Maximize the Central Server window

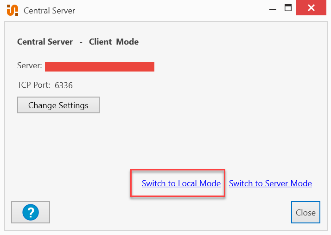288,8
